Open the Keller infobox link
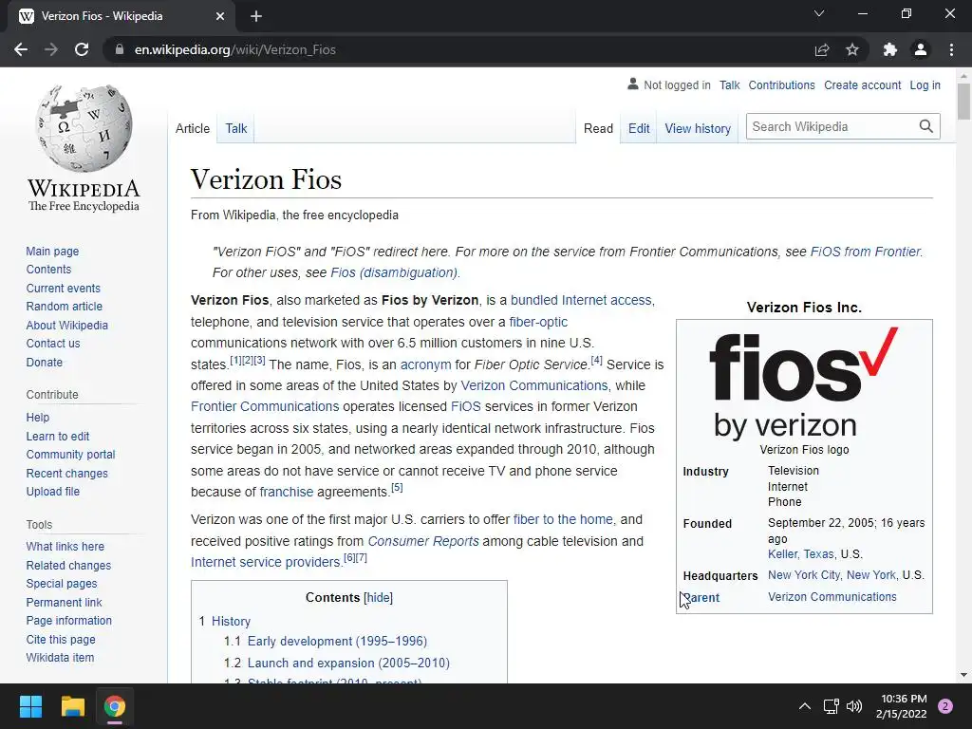 pos(782,554)
